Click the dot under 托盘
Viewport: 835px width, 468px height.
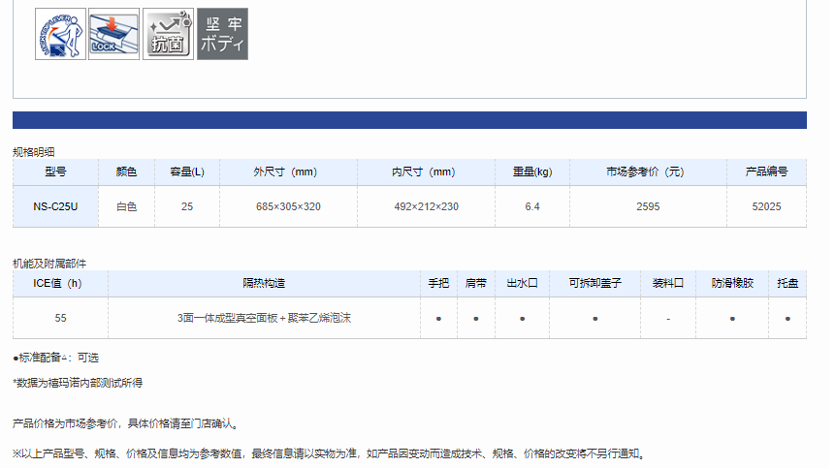pyautogui.click(x=787, y=319)
